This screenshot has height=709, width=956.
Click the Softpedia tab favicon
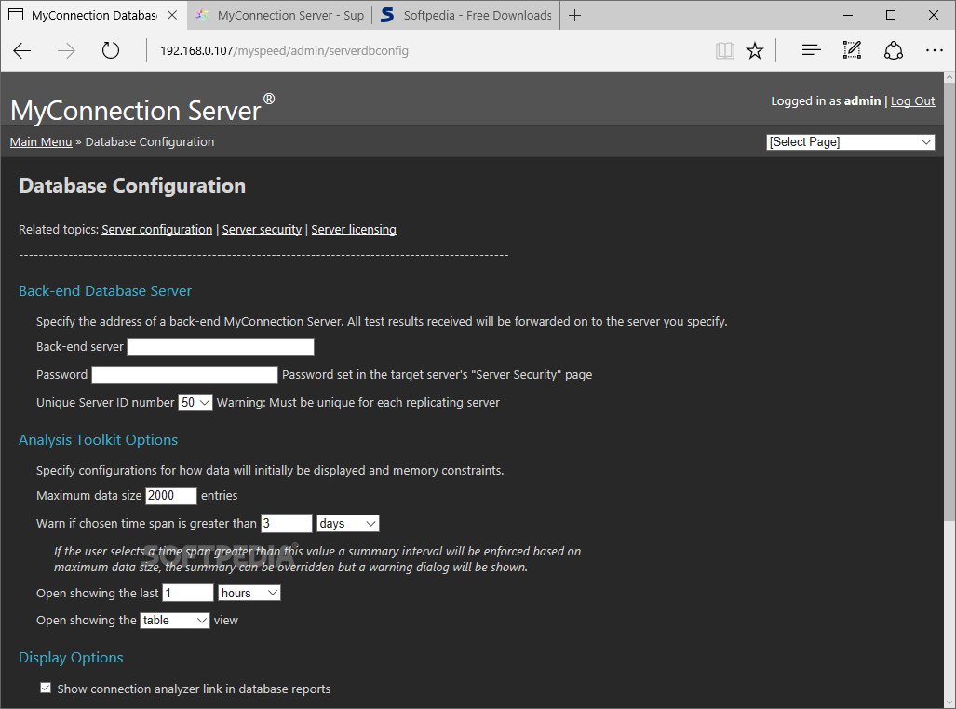387,15
